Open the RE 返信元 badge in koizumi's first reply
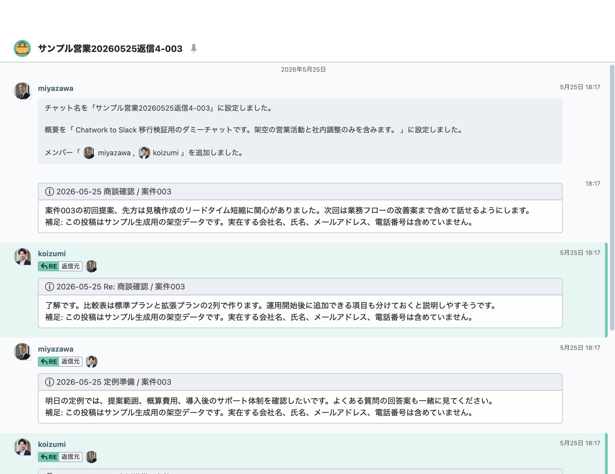This screenshot has width=615, height=474. 60,266
